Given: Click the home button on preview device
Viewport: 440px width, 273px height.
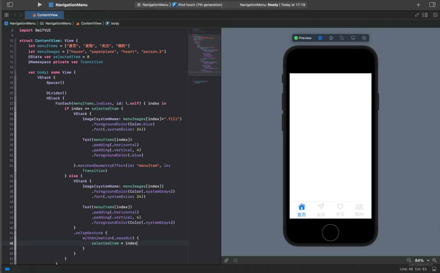Looking at the screenshot, I should [330, 233].
